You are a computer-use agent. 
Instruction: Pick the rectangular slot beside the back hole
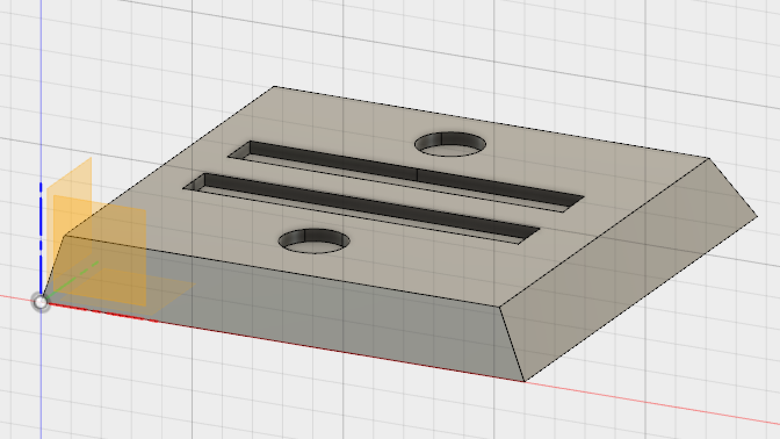pos(406,175)
